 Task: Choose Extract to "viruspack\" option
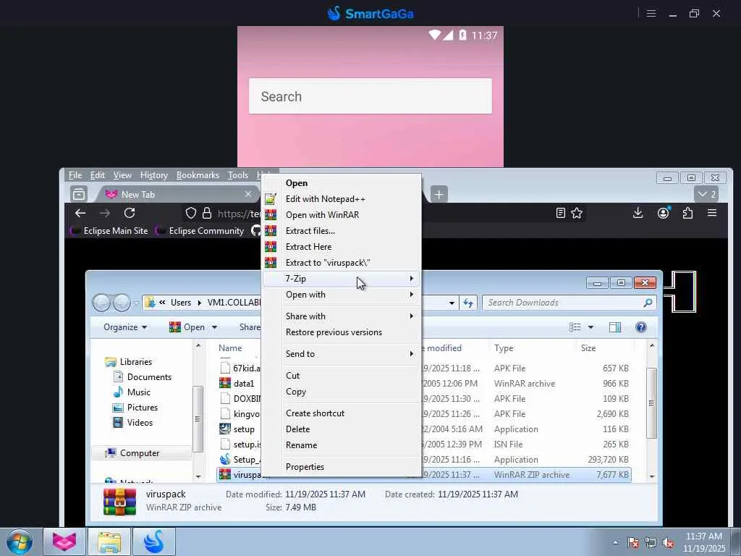[x=342, y=263]
